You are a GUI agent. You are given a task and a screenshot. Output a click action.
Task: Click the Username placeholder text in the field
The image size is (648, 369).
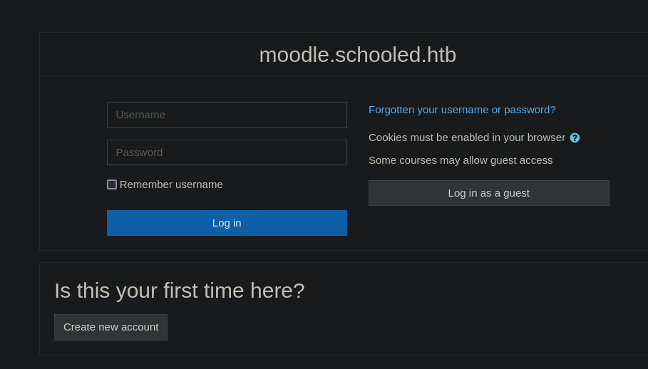[140, 115]
